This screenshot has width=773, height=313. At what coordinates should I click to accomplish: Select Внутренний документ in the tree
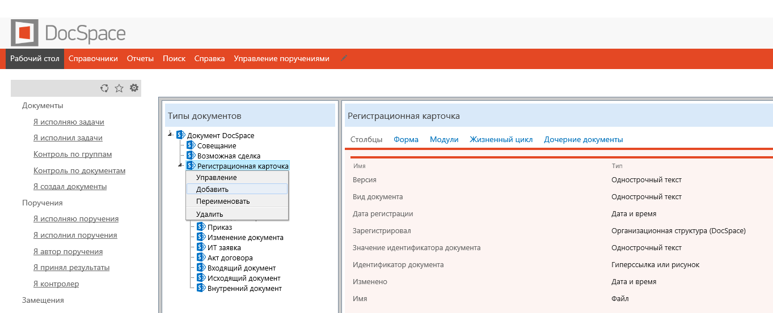[244, 288]
